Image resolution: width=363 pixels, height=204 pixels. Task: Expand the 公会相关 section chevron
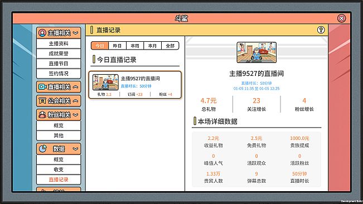[x=75, y=101]
